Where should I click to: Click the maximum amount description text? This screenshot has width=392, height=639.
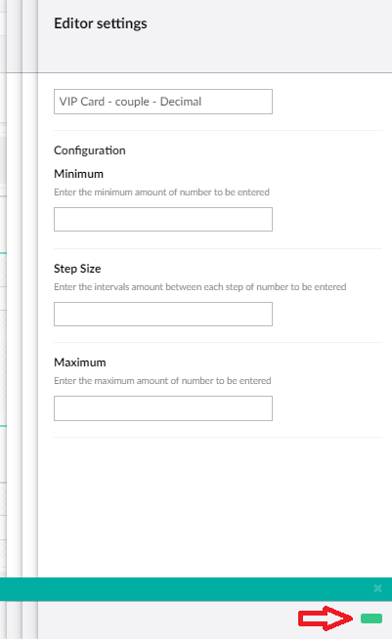162,381
